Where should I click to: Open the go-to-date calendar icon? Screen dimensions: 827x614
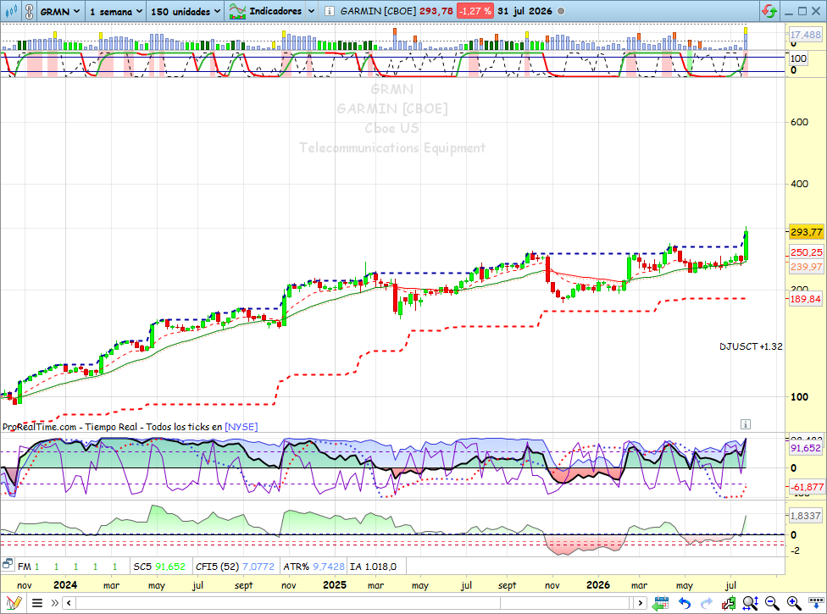point(660,602)
